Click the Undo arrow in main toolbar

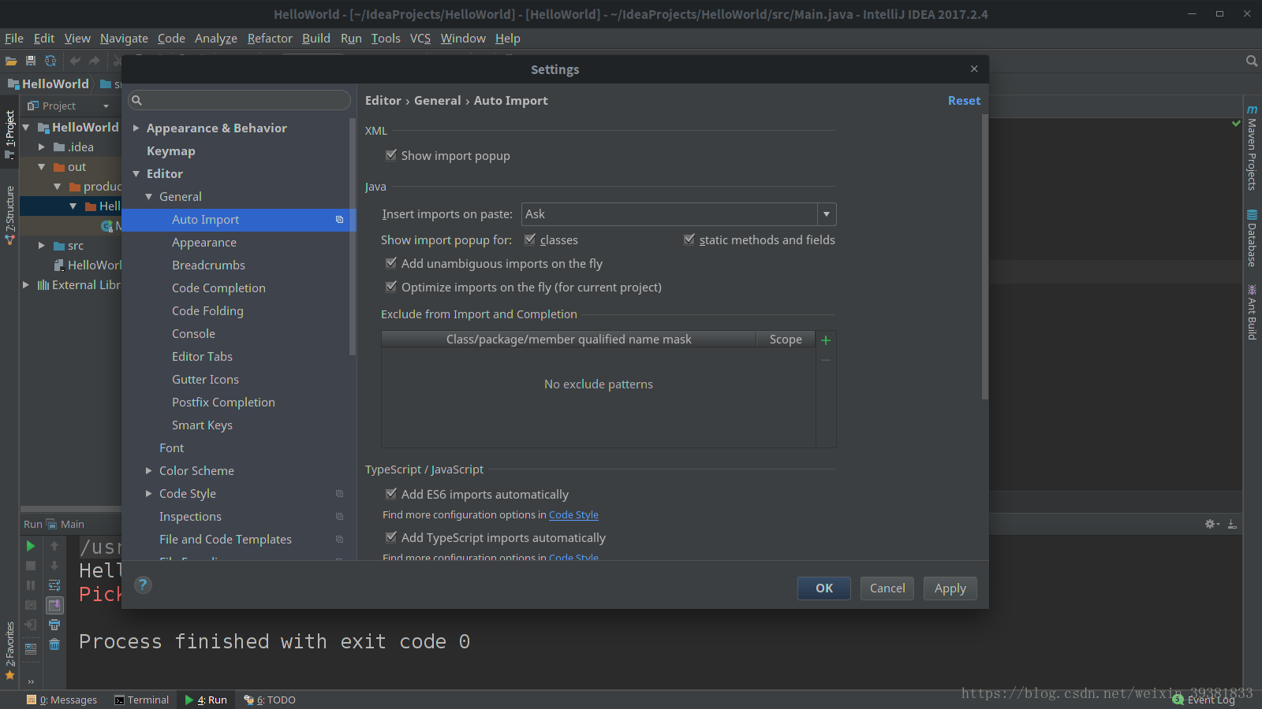75,61
